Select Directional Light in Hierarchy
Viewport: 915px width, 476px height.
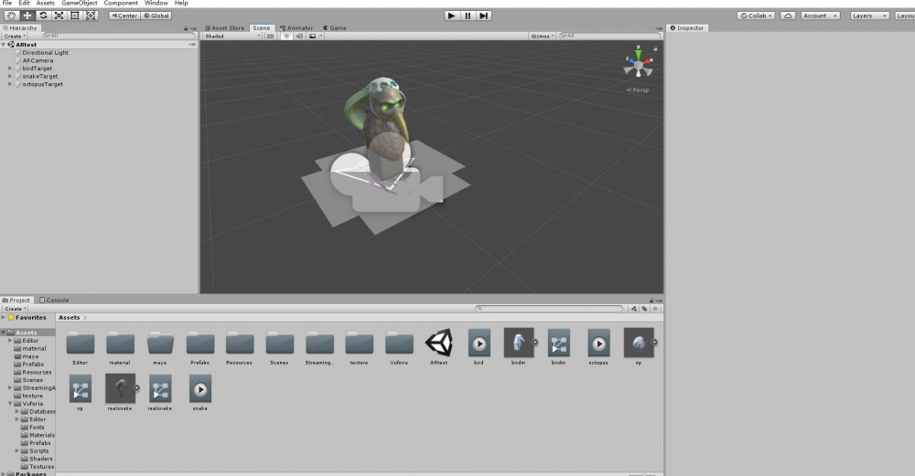[x=46, y=52]
